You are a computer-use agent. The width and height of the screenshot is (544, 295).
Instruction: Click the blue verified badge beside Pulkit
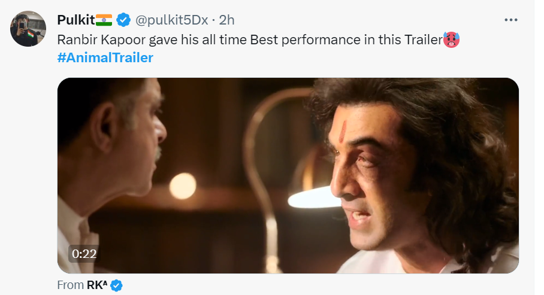click(123, 20)
